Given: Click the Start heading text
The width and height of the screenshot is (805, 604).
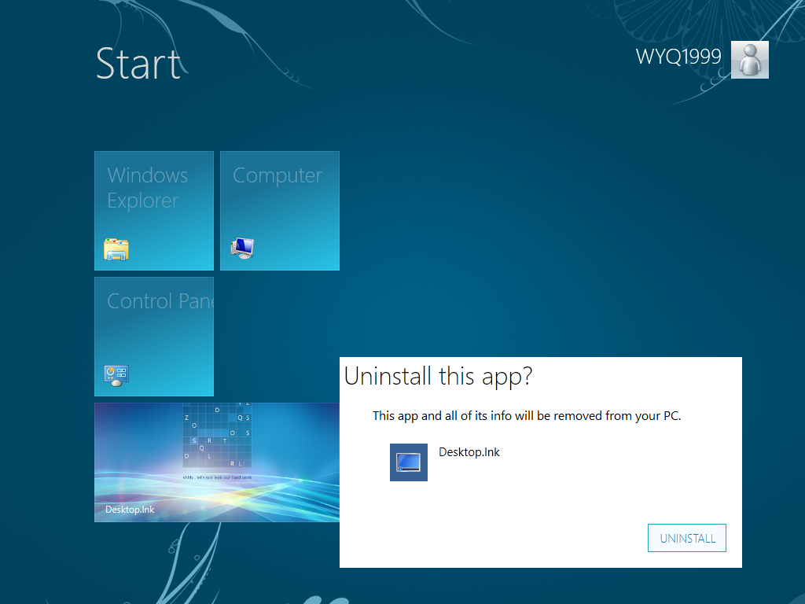Looking at the screenshot, I should click(x=138, y=64).
